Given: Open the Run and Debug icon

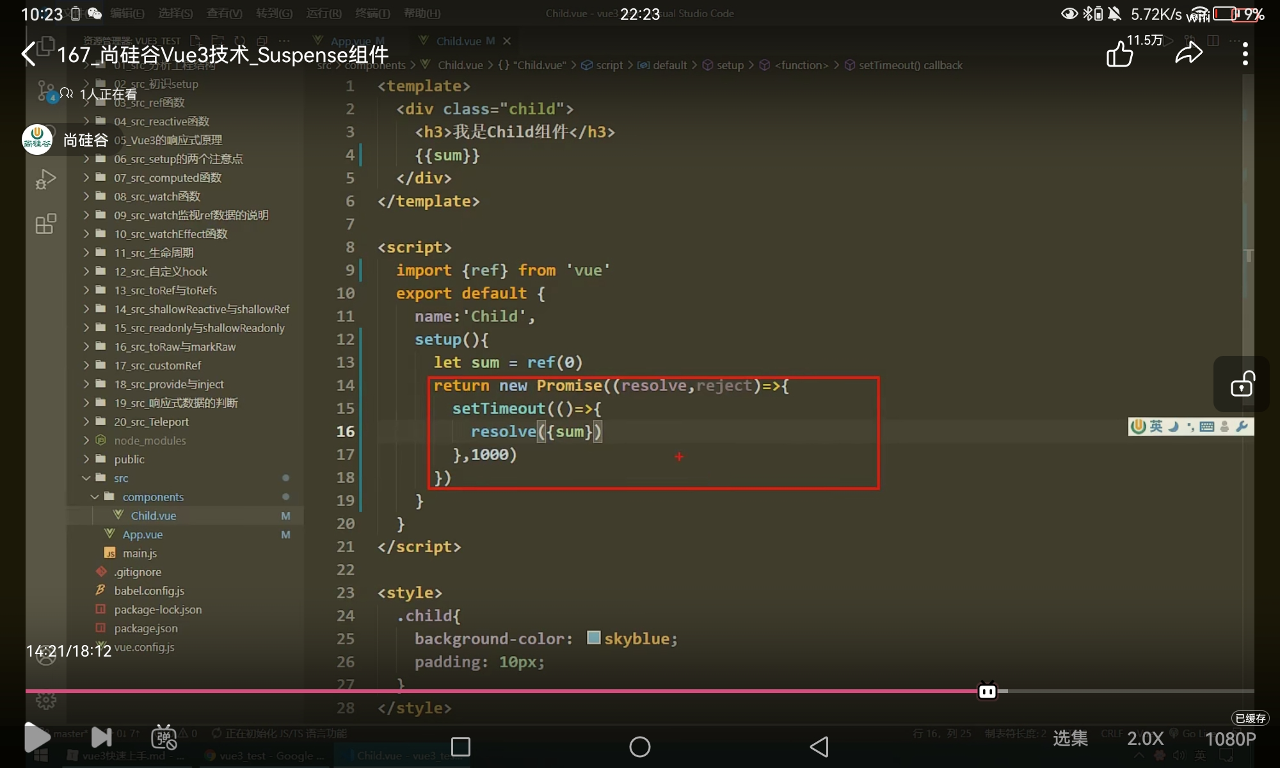Looking at the screenshot, I should (45, 180).
